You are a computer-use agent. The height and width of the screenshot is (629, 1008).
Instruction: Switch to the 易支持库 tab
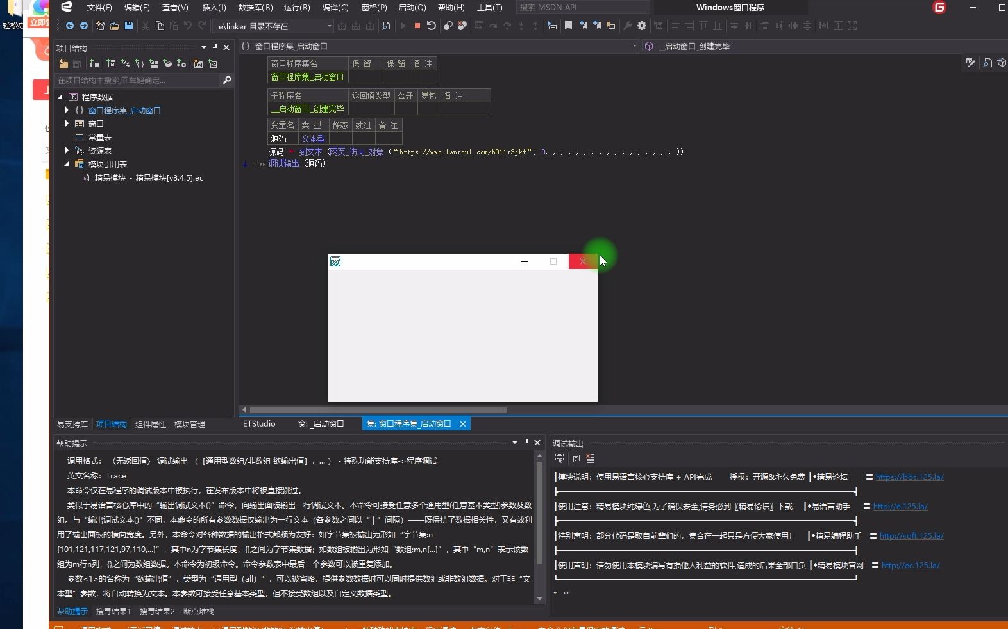72,425
